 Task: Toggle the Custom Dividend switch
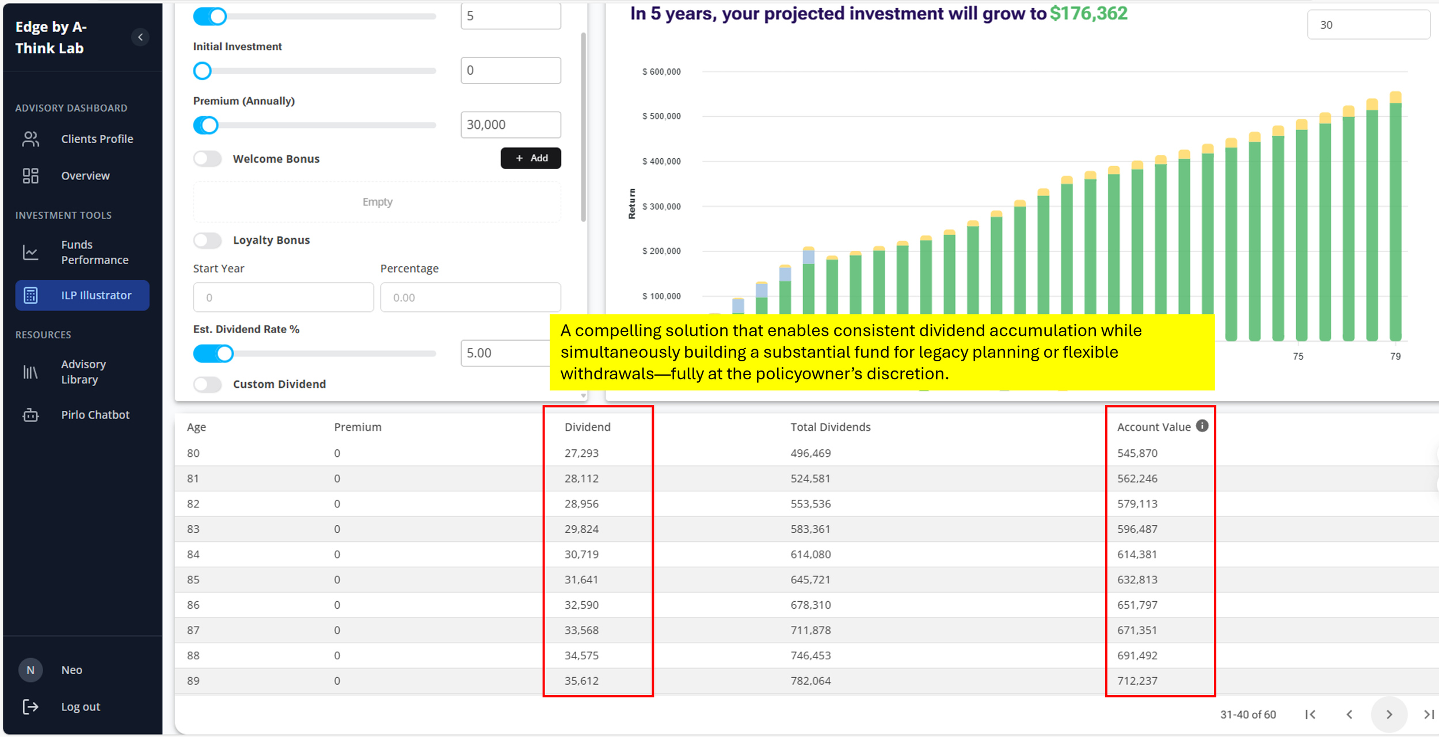pos(208,384)
